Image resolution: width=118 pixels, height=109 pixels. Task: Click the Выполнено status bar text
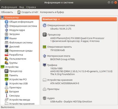[x=8, y=107]
